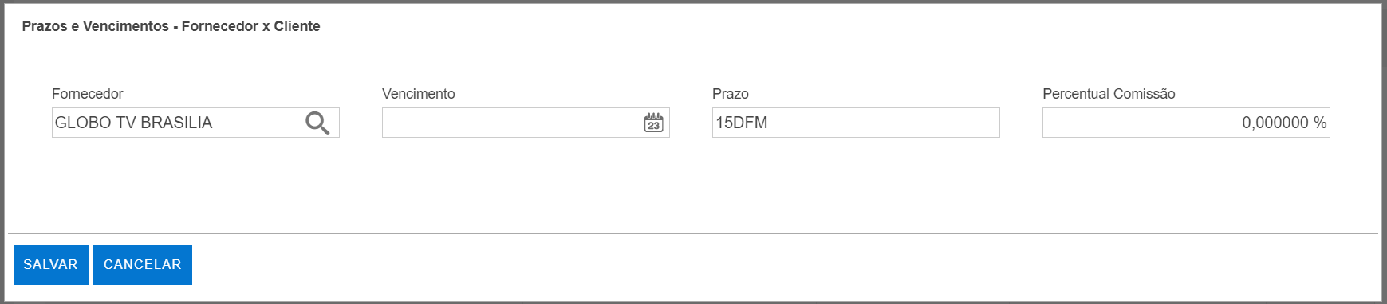Click the Prazos e Vencimentos dialog title

171,26
